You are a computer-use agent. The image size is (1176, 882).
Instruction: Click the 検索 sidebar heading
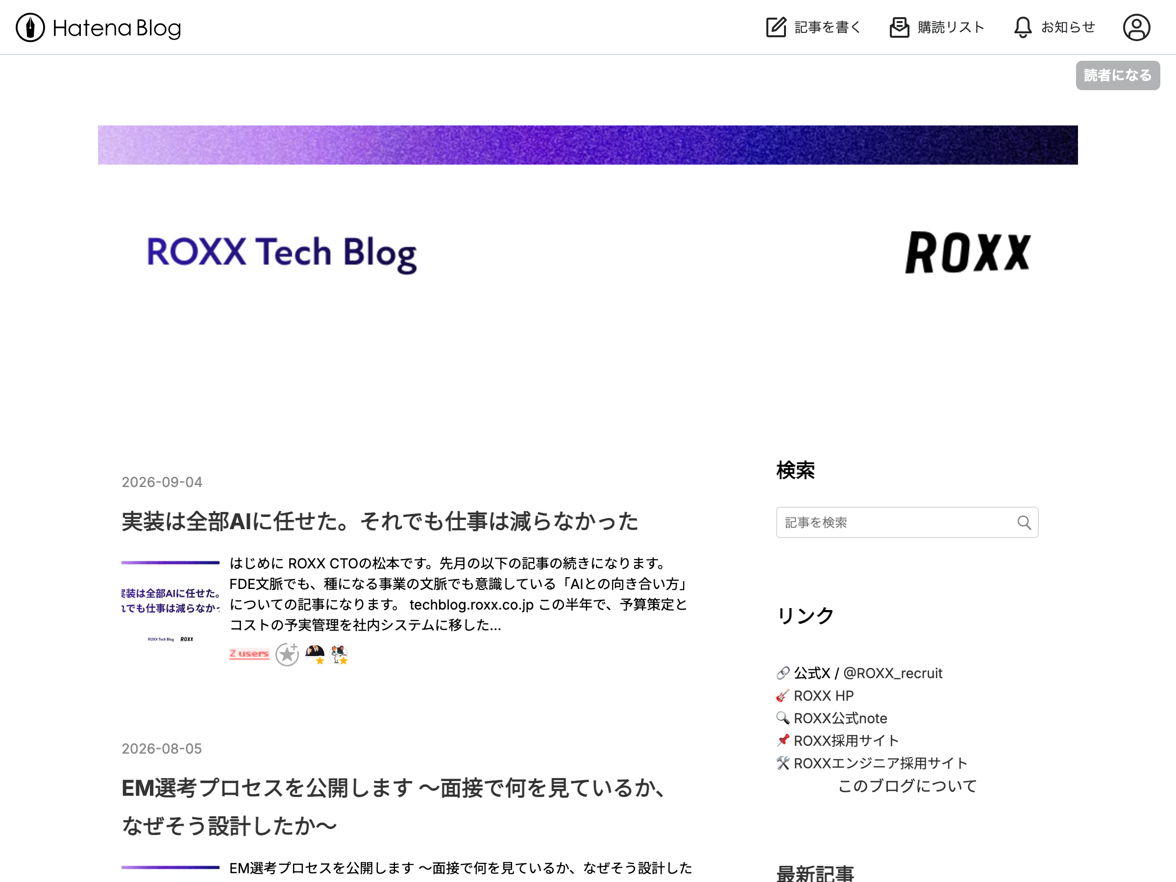click(795, 470)
